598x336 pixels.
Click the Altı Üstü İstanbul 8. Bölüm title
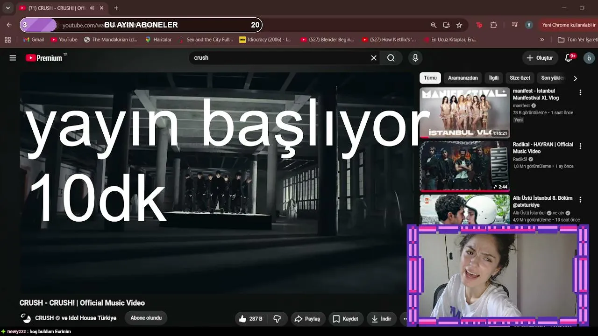[542, 202]
